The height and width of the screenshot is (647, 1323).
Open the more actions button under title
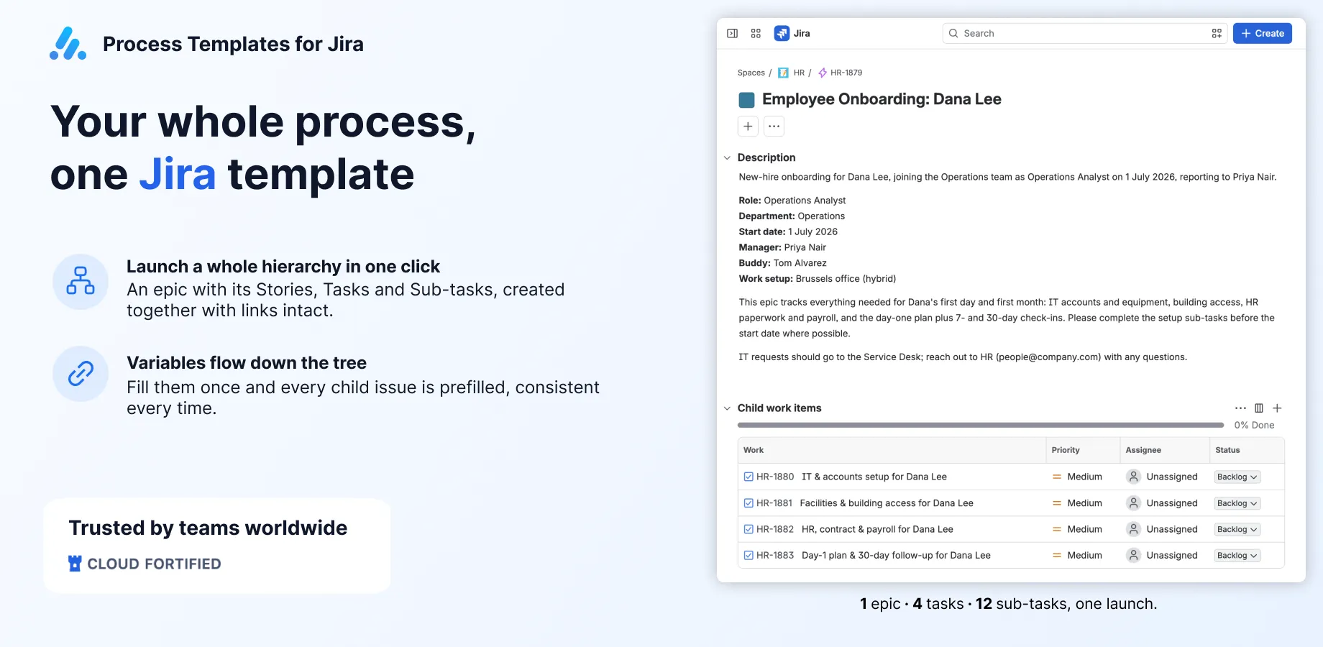(774, 127)
